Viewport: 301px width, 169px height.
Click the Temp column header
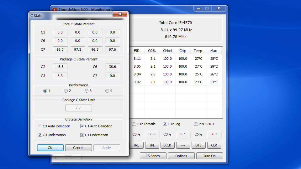click(x=198, y=51)
